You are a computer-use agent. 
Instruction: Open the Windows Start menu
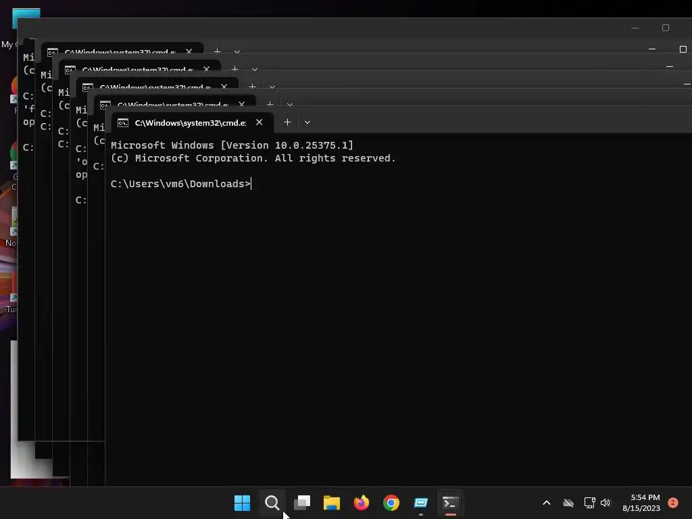click(x=242, y=503)
